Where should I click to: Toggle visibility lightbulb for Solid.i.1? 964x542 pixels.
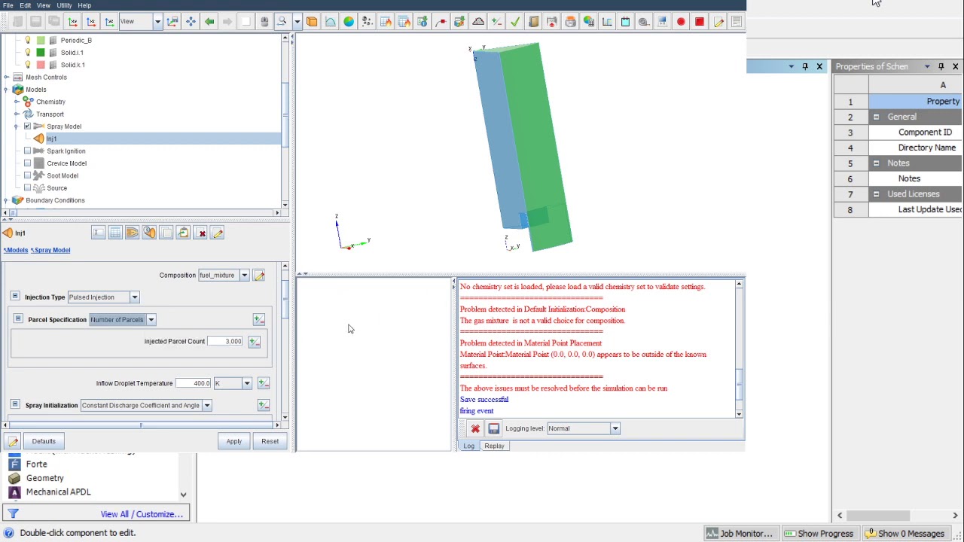[x=28, y=53]
